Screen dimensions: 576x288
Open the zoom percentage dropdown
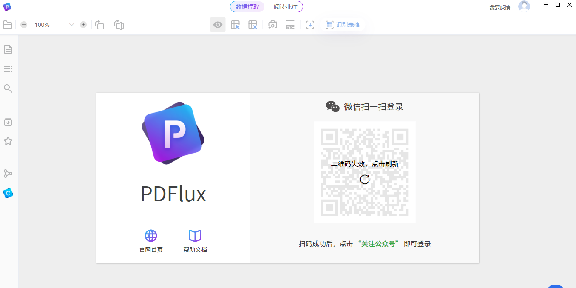click(x=71, y=25)
